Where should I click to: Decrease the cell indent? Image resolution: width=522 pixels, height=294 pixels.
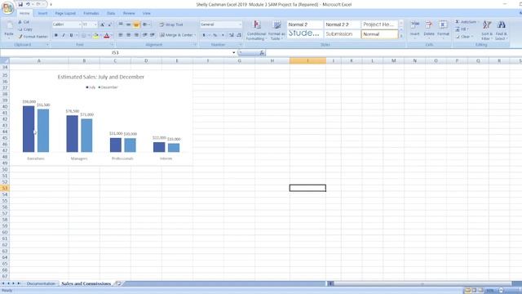click(145, 35)
